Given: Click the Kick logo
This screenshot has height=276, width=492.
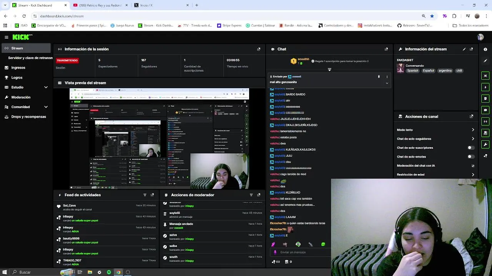Looking at the screenshot, I should point(22,37).
